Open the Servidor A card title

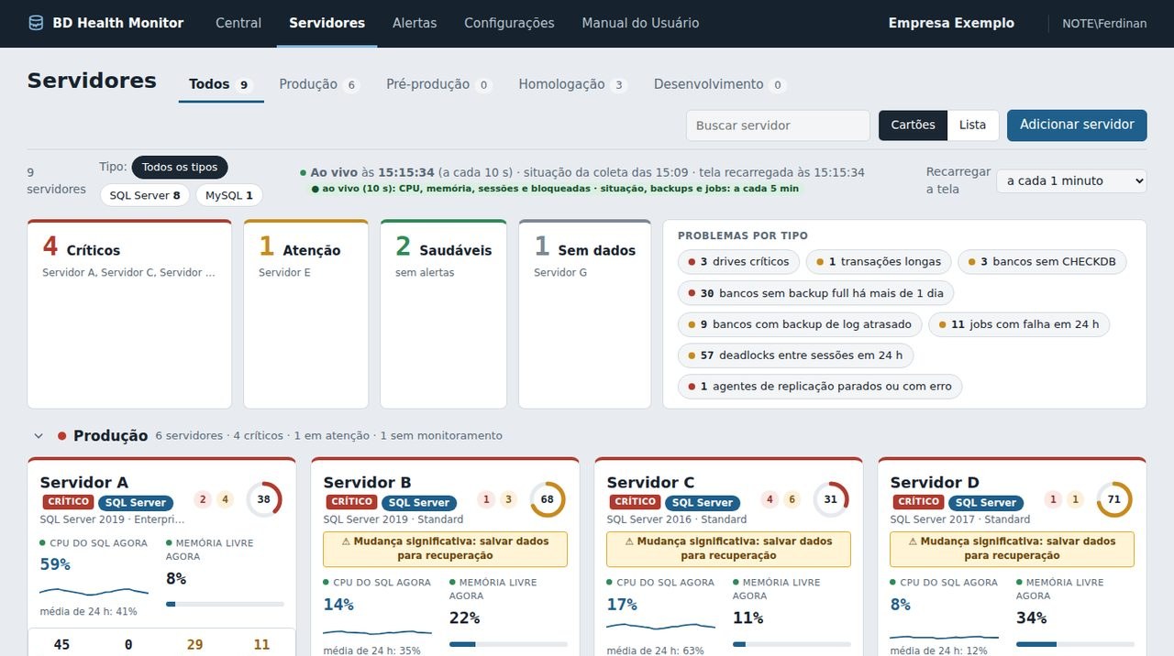pos(84,482)
